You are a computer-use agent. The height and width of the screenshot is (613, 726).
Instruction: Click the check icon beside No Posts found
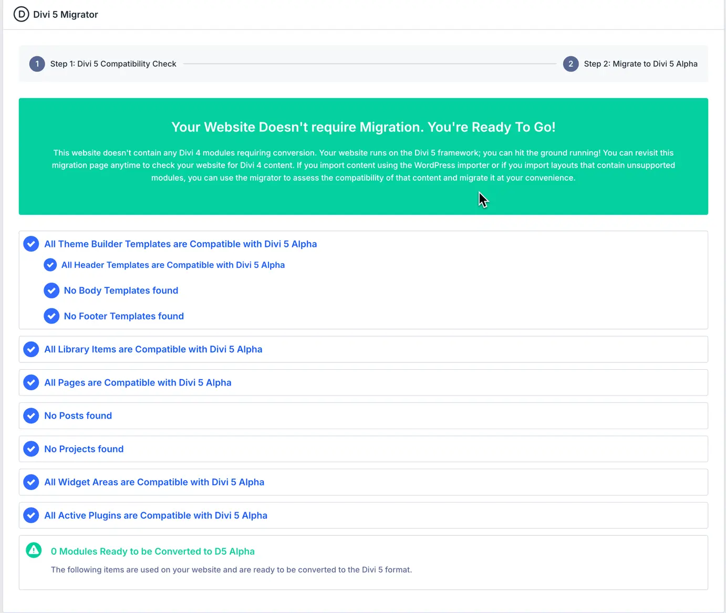point(31,415)
